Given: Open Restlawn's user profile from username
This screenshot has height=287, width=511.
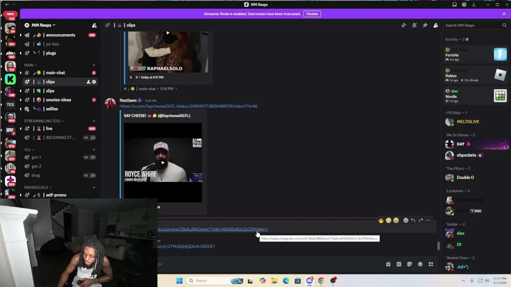Looking at the screenshot, I should click(x=128, y=100).
